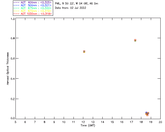The height and width of the screenshot is (132, 165).
Task: Click y-axis tick label 0.2
Action: pyautogui.click(x=13, y=99)
